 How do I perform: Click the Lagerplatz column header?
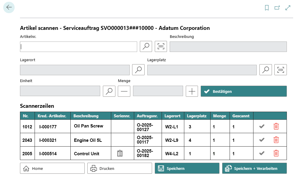coord(197,116)
